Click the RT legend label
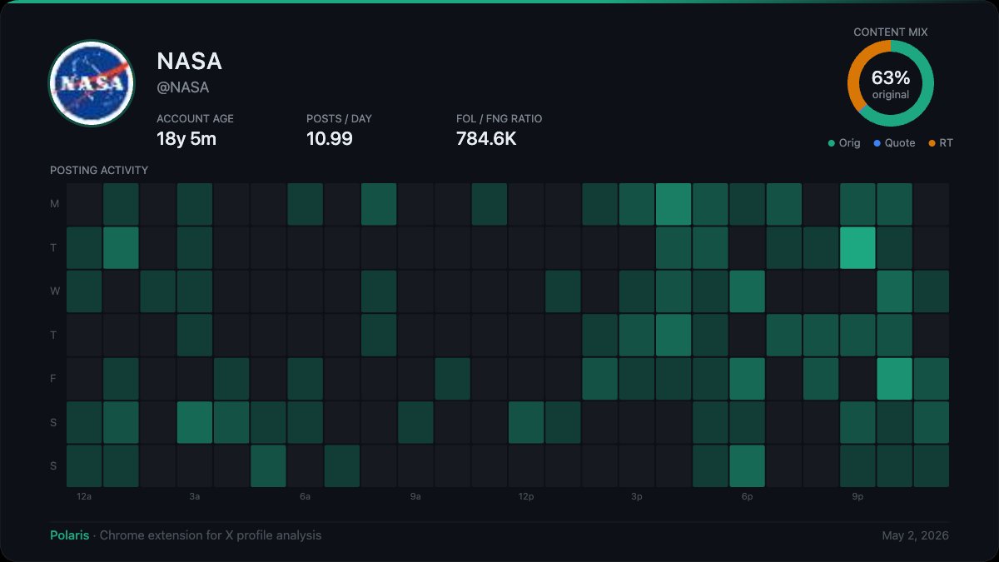 point(947,143)
